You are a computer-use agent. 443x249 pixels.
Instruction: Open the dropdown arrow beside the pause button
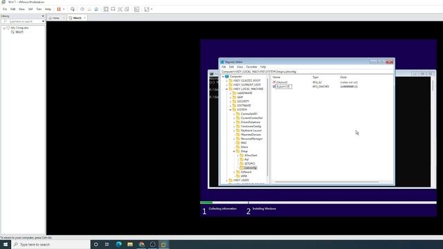pos(64,9)
